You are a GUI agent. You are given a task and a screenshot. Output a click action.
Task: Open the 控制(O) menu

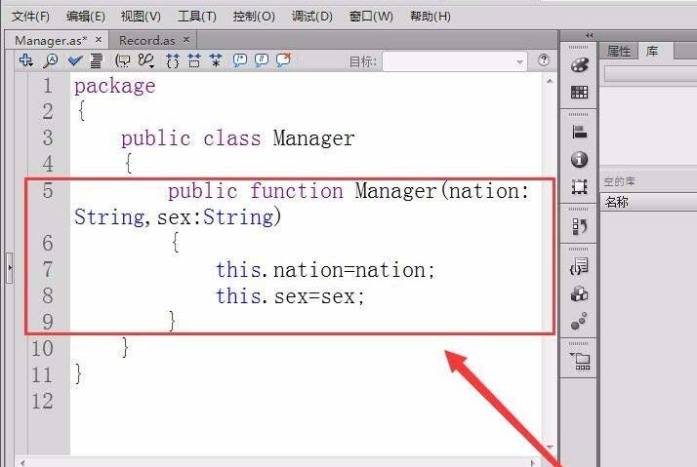(254, 17)
